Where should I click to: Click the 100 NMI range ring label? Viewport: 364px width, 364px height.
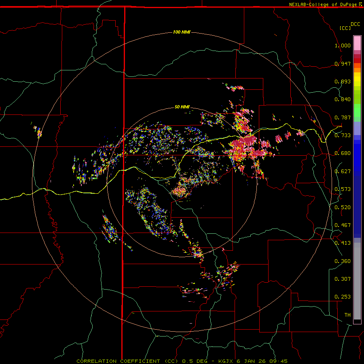click(x=182, y=32)
